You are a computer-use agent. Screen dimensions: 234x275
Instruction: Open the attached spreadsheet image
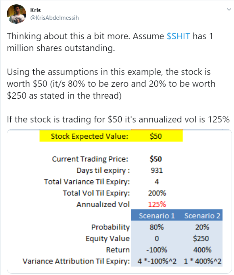pos(119,201)
